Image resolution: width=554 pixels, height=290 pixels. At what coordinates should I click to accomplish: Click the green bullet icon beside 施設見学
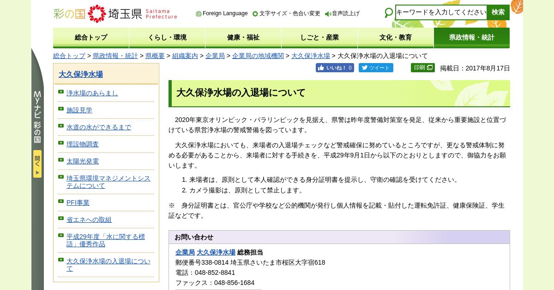pyautogui.click(x=61, y=109)
